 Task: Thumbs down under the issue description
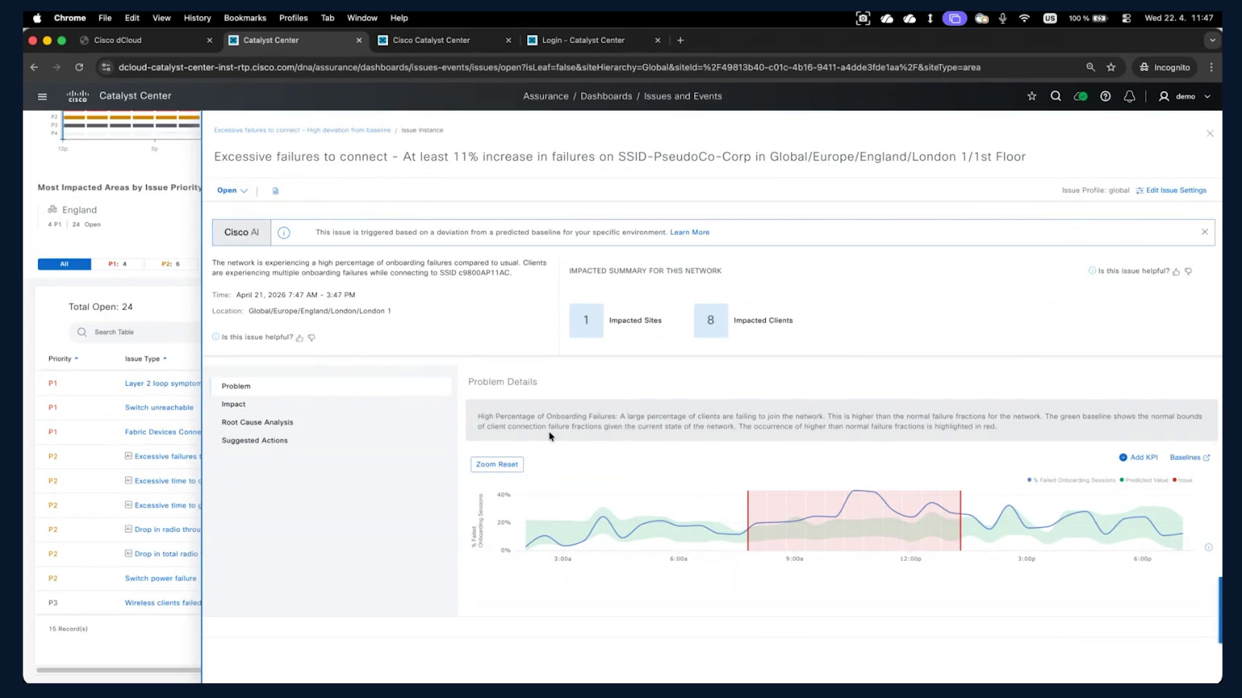click(312, 338)
